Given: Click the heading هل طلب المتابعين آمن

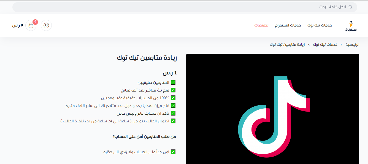Looking at the screenshot, I should [144, 136].
